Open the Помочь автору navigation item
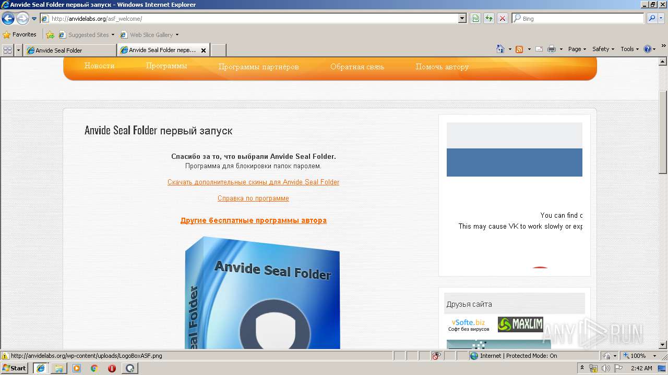The width and height of the screenshot is (668, 375). coord(442,67)
